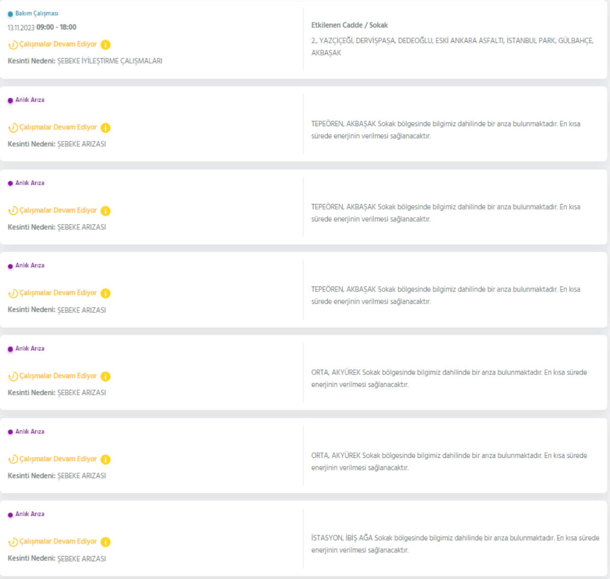Click info icon in the İSTASYON, İBİŞ AĞA card
Image resolution: width=610 pixels, height=579 pixels.
point(105,542)
